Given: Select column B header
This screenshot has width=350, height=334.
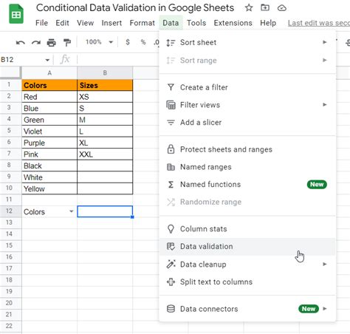Looking at the screenshot, I should point(105,73).
